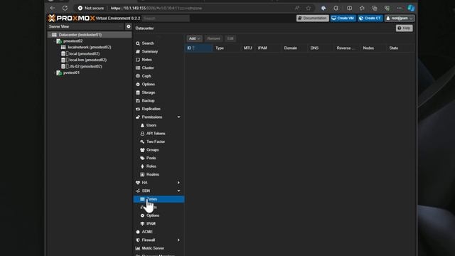The image size is (455, 256).
Task: Click the Replication icon
Action: tap(138, 109)
